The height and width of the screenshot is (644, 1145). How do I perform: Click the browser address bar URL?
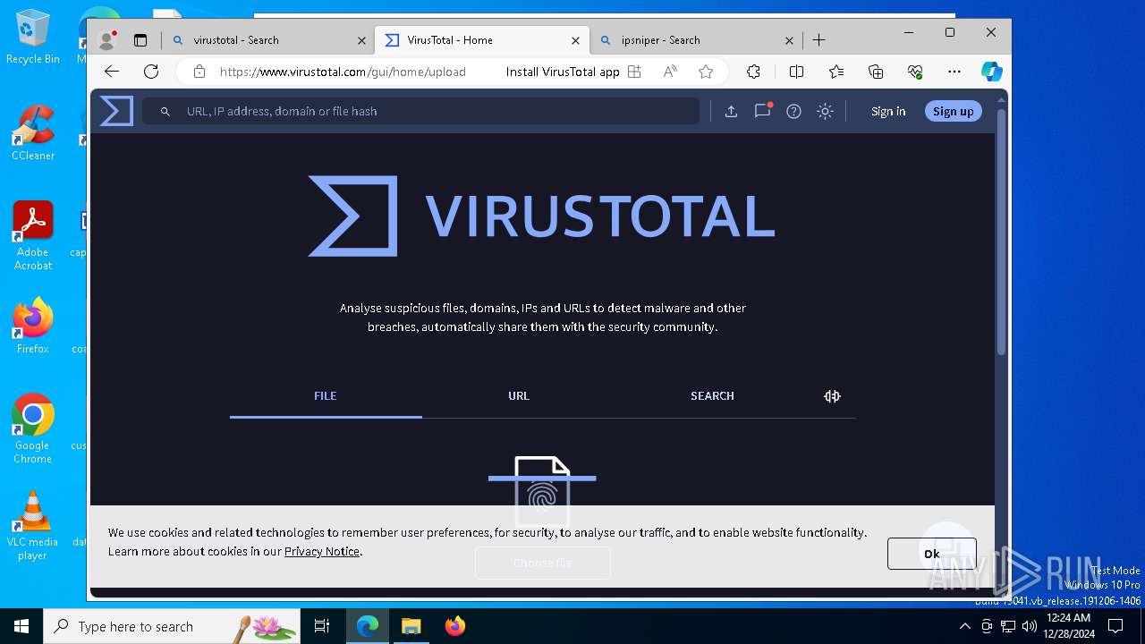pos(343,72)
